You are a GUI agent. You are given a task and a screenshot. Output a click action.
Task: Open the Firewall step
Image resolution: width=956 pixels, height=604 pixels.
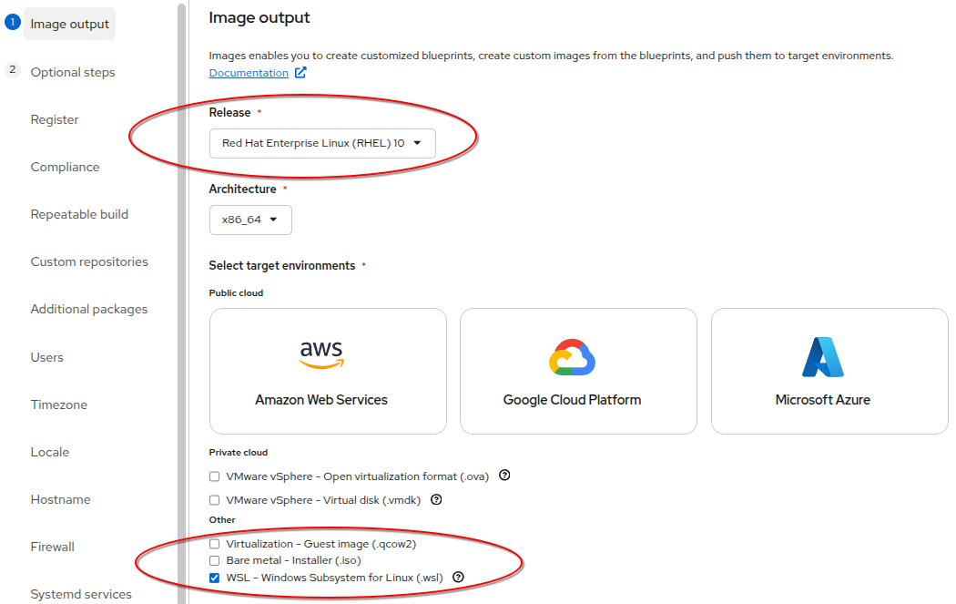point(52,547)
